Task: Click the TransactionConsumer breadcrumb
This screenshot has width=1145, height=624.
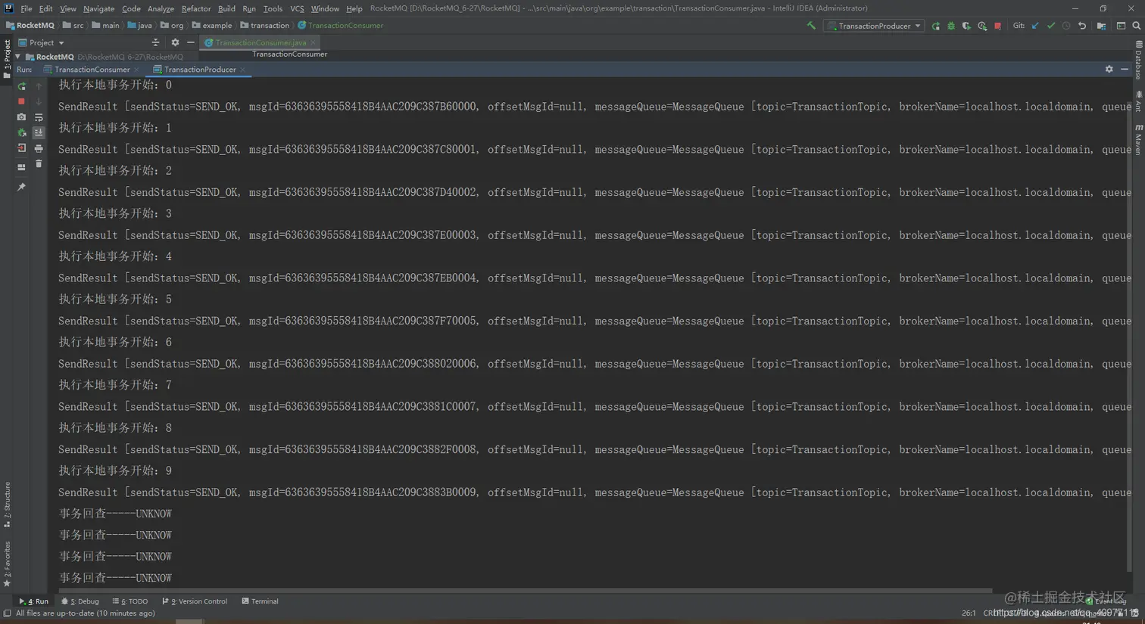Action: tap(340, 26)
